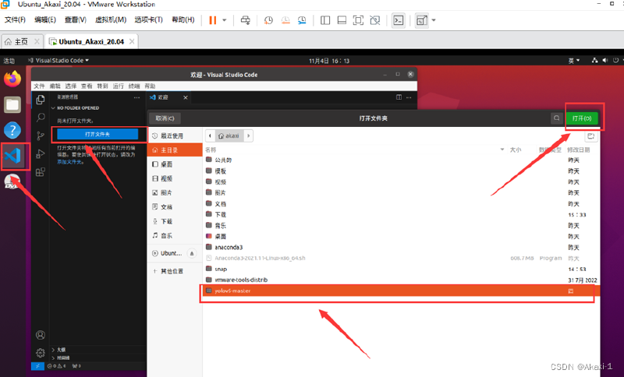
Task: Open VS Code Search activity bar icon
Action: coord(41,118)
